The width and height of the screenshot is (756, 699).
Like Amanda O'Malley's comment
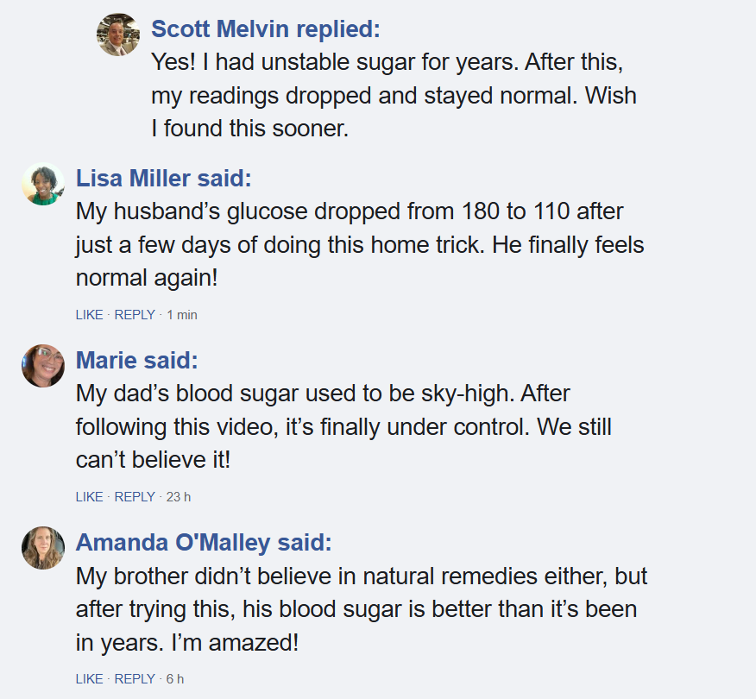(x=89, y=679)
